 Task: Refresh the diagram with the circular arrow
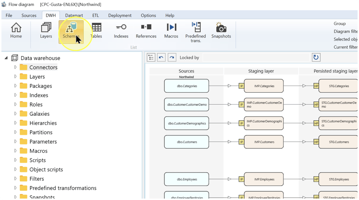coord(316,57)
